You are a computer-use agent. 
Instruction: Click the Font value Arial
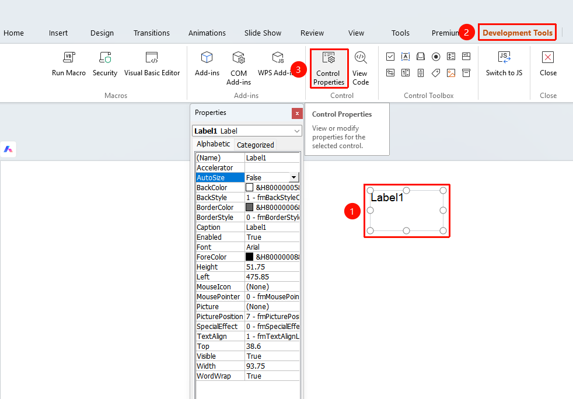coord(272,247)
